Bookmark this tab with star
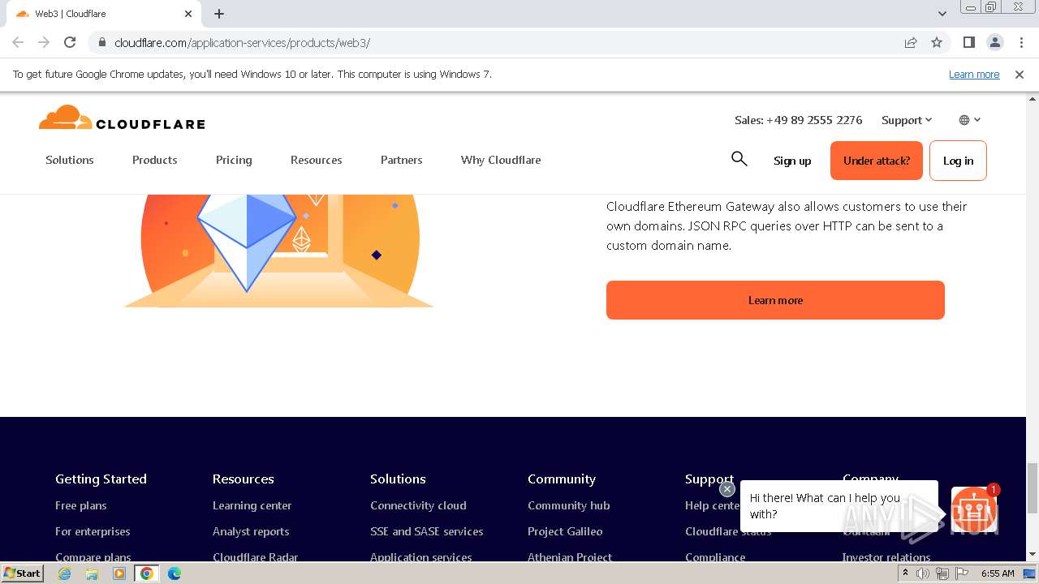Screen dimensions: 1039x584 pyautogui.click(x=937, y=42)
